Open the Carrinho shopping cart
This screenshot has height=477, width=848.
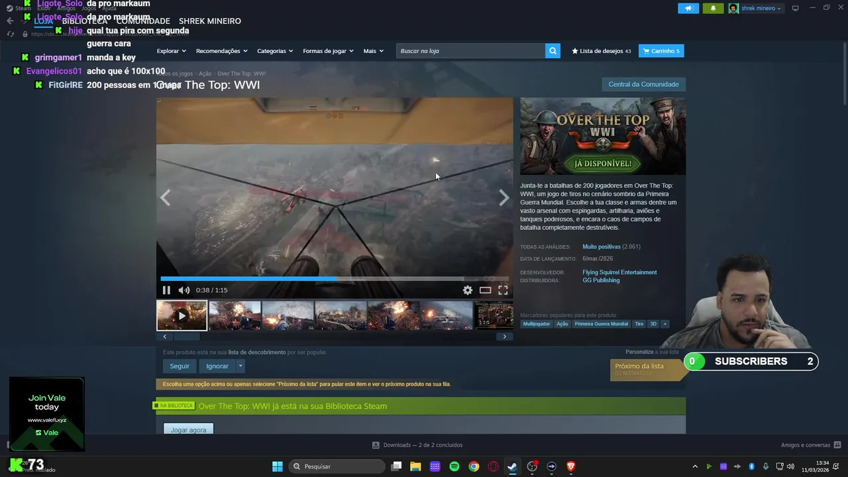(661, 51)
